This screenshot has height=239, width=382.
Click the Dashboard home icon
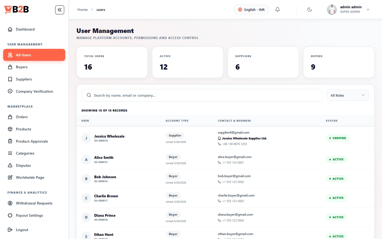[10, 29]
